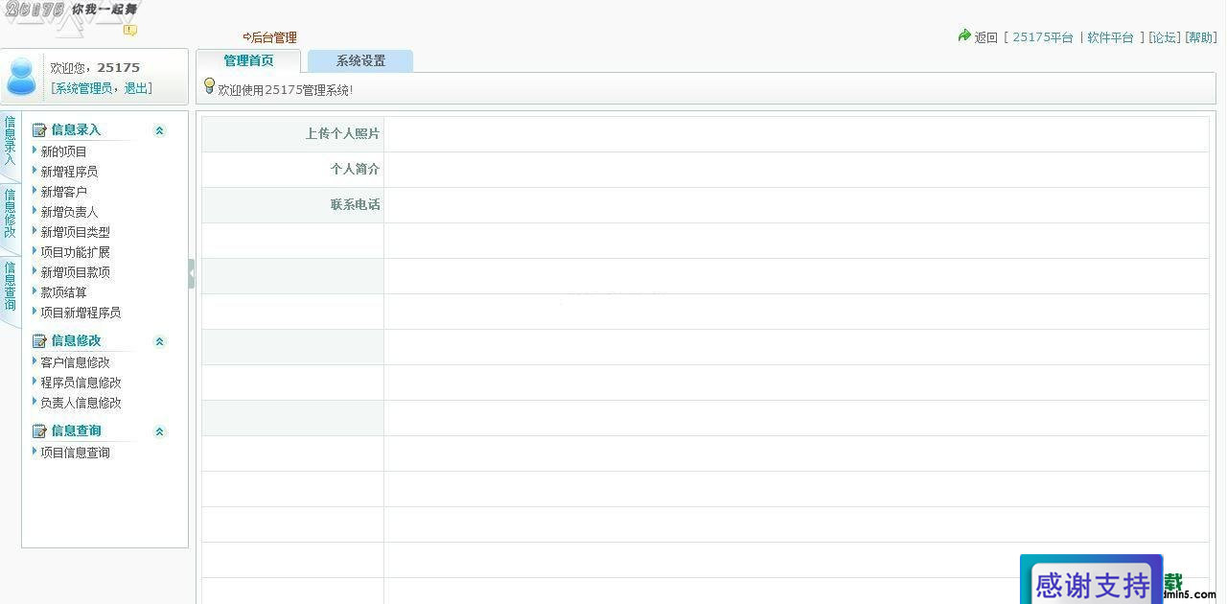
Task: Click the 信息录入 section notepad icon
Action: [39, 130]
